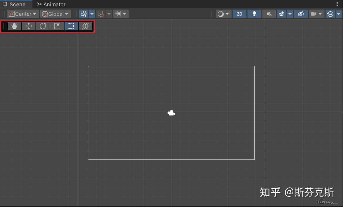Screen dimensions: 343x207
Task: Expand the grid visibility settings arrow
Action: (x=92, y=14)
